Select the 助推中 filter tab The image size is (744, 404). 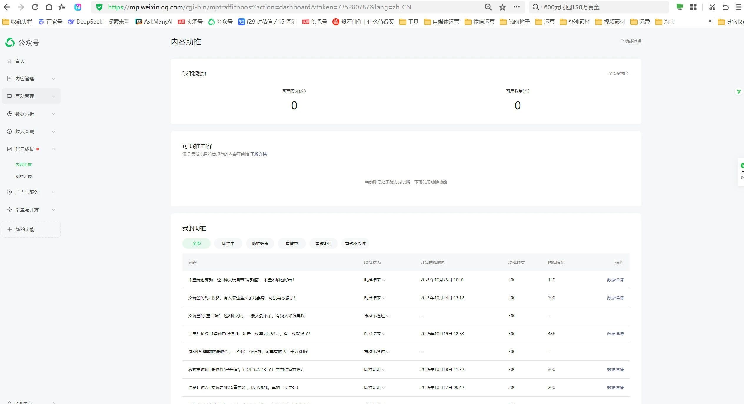[228, 243]
